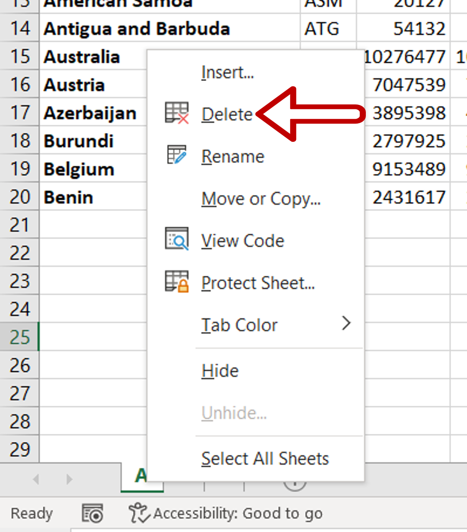Screen dimensions: 467x532
Task: Open the Move or Copy dialog
Action: 261,199
